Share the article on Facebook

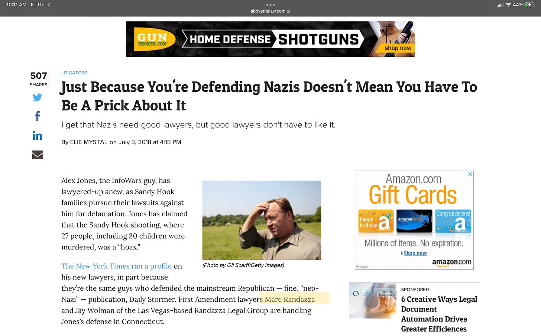click(x=38, y=116)
